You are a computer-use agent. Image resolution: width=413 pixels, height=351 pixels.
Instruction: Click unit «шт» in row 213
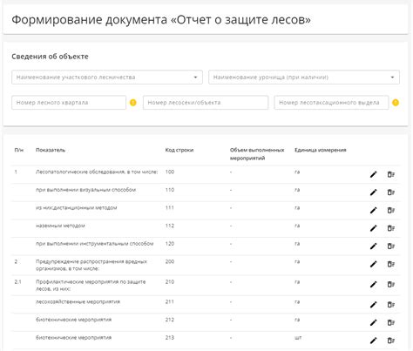(298, 338)
